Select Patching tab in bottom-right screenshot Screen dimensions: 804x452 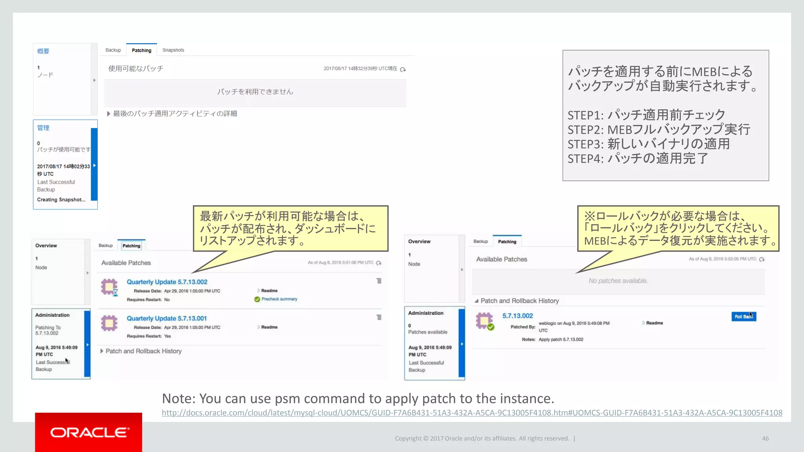click(x=507, y=242)
